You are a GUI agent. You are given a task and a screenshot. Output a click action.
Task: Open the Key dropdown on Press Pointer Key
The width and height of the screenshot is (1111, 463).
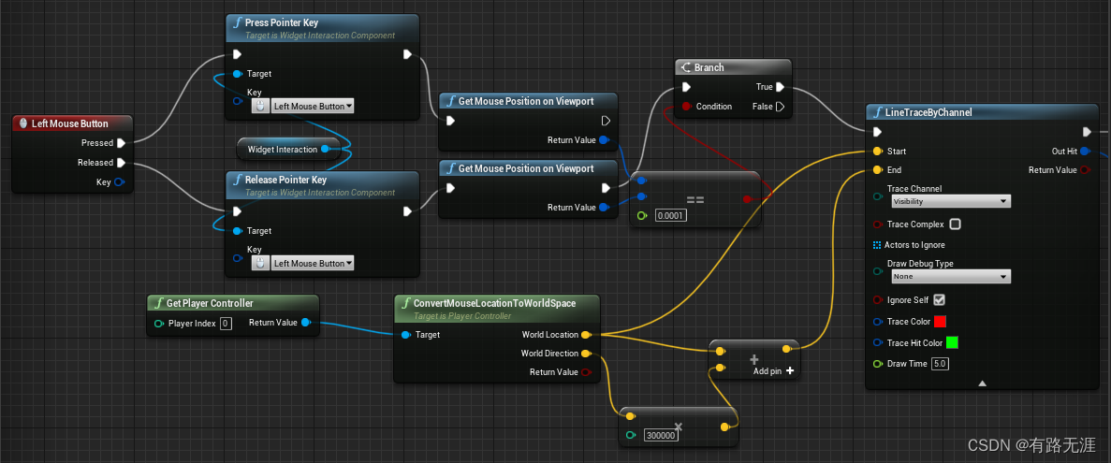313,107
